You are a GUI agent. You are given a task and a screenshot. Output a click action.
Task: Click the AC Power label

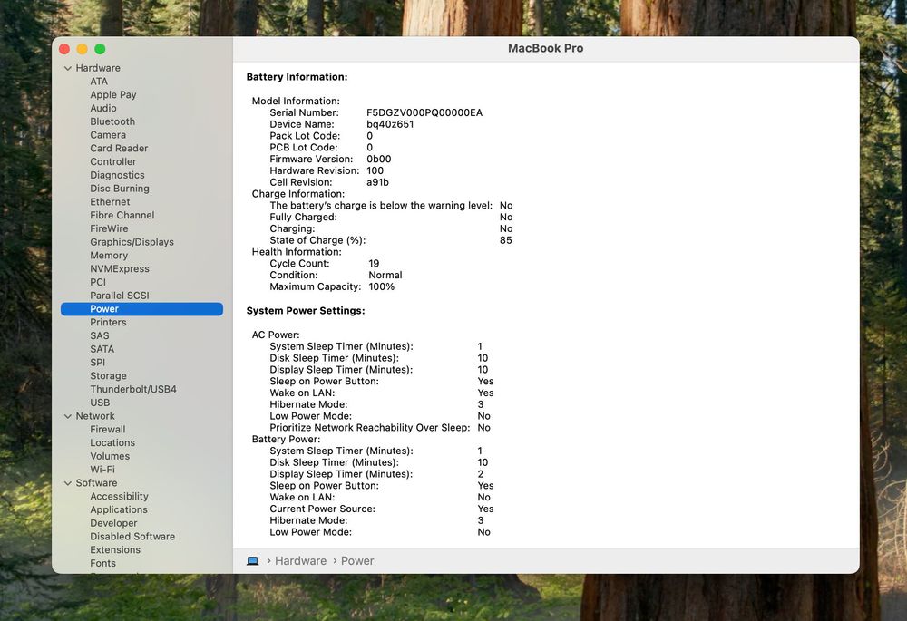pyautogui.click(x=276, y=335)
